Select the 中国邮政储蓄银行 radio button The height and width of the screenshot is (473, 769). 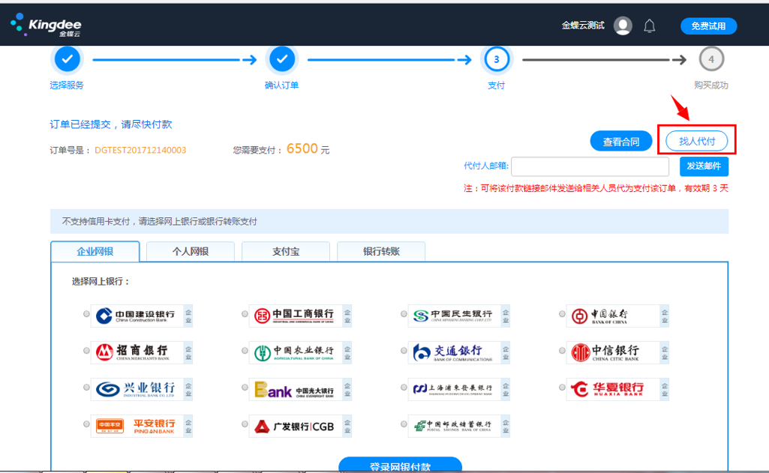(404, 424)
